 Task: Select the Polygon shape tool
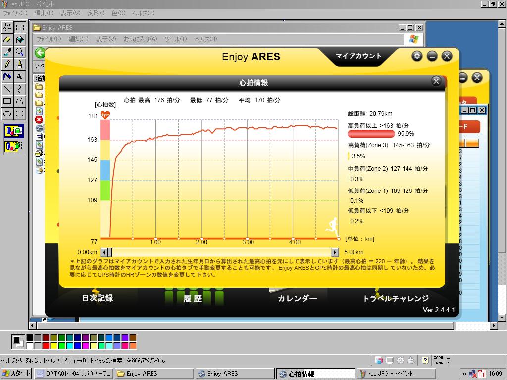(20, 101)
